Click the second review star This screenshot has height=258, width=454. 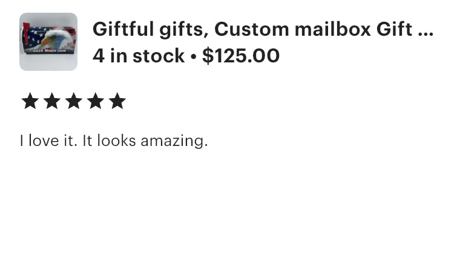[52, 101]
